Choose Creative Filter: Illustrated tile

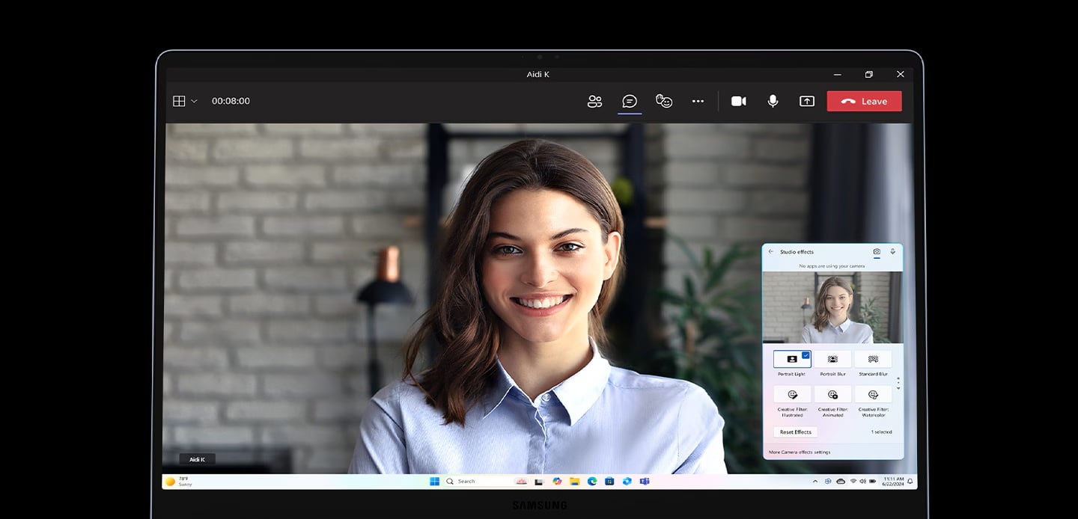[x=792, y=395]
